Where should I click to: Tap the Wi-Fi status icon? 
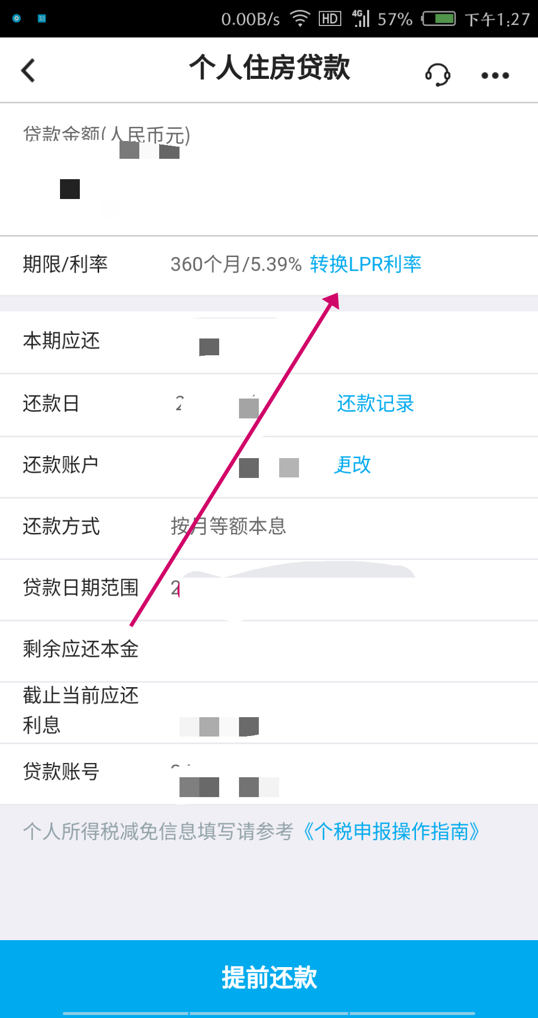pyautogui.click(x=300, y=19)
